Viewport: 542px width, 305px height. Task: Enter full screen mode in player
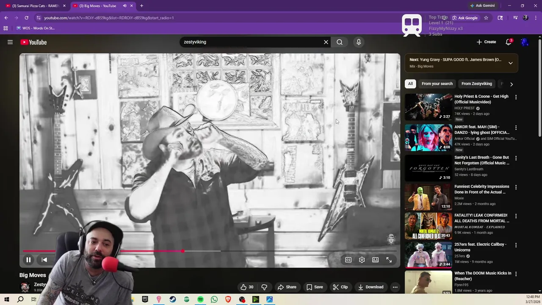pos(389,260)
